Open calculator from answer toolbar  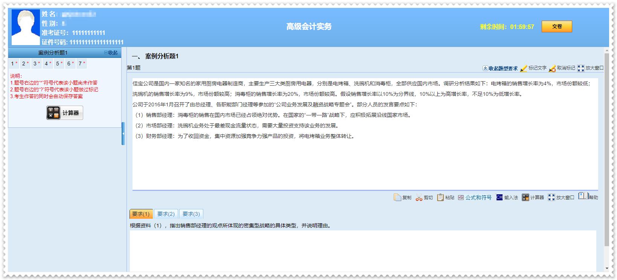tap(526, 197)
